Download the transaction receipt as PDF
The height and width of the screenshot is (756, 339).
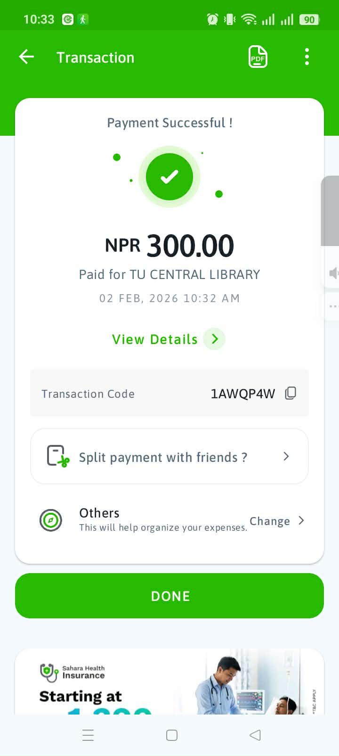click(x=258, y=57)
